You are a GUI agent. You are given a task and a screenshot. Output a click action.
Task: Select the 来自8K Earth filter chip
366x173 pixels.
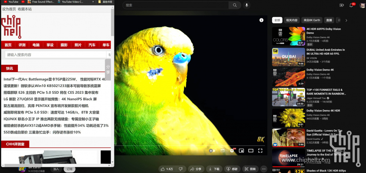(312, 20)
